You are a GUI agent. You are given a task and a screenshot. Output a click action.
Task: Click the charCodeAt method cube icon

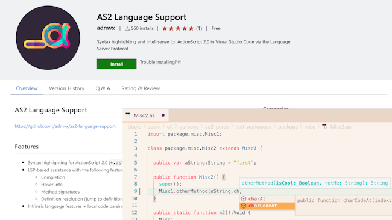pos(244,206)
